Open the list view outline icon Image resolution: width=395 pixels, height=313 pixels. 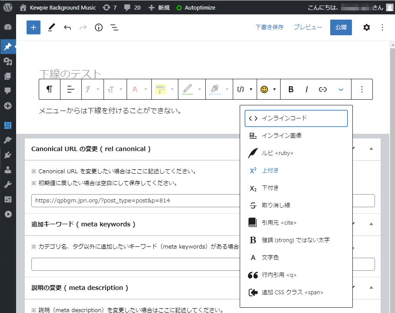(x=114, y=27)
